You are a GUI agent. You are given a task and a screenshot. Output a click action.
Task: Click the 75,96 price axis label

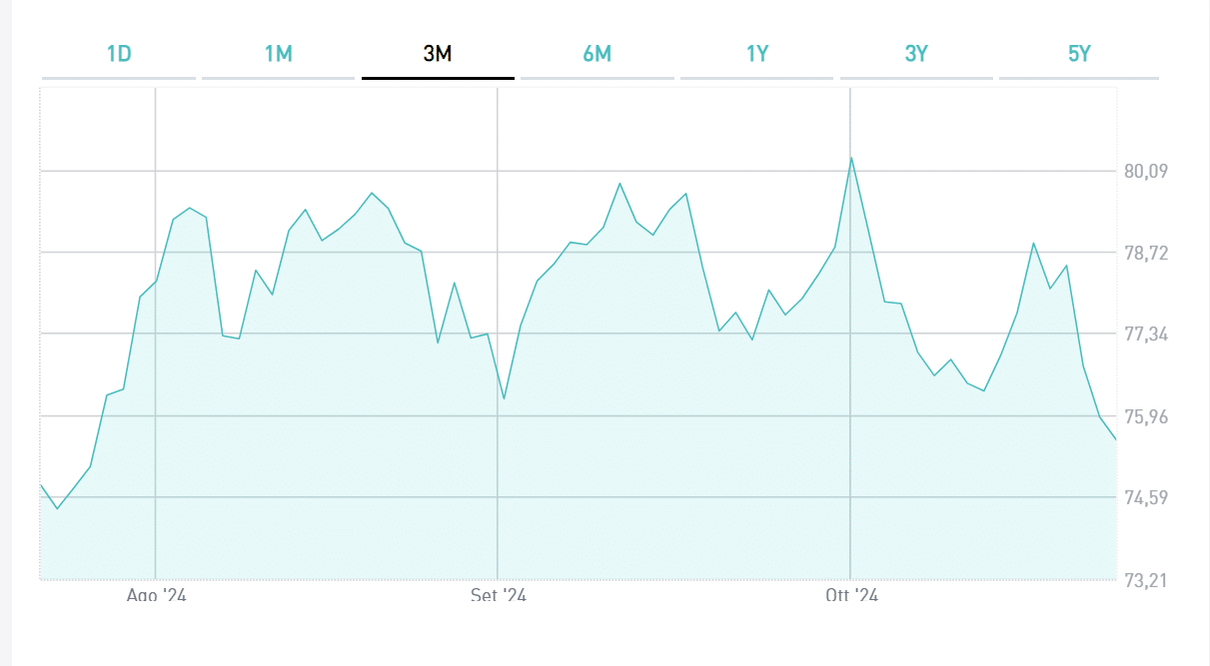pos(1146,416)
